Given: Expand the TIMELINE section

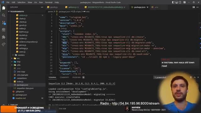Looking at the screenshot, I should coord(14,105).
